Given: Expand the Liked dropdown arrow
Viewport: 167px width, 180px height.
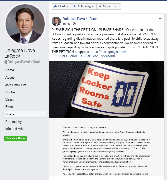Looking at the screenshot, I should tap(67, 7).
